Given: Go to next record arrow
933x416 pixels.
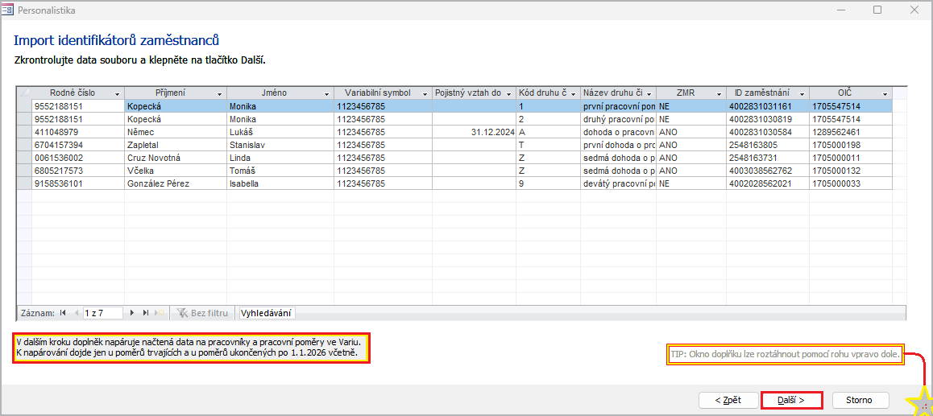Looking at the screenshot, I should click(132, 313).
